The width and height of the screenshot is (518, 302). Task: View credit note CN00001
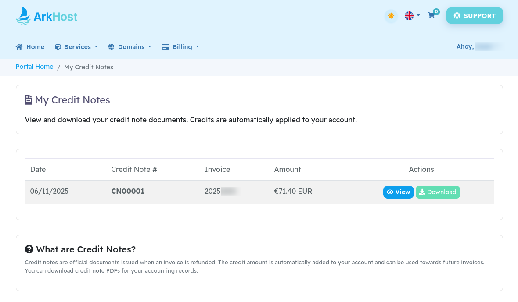[x=398, y=192]
